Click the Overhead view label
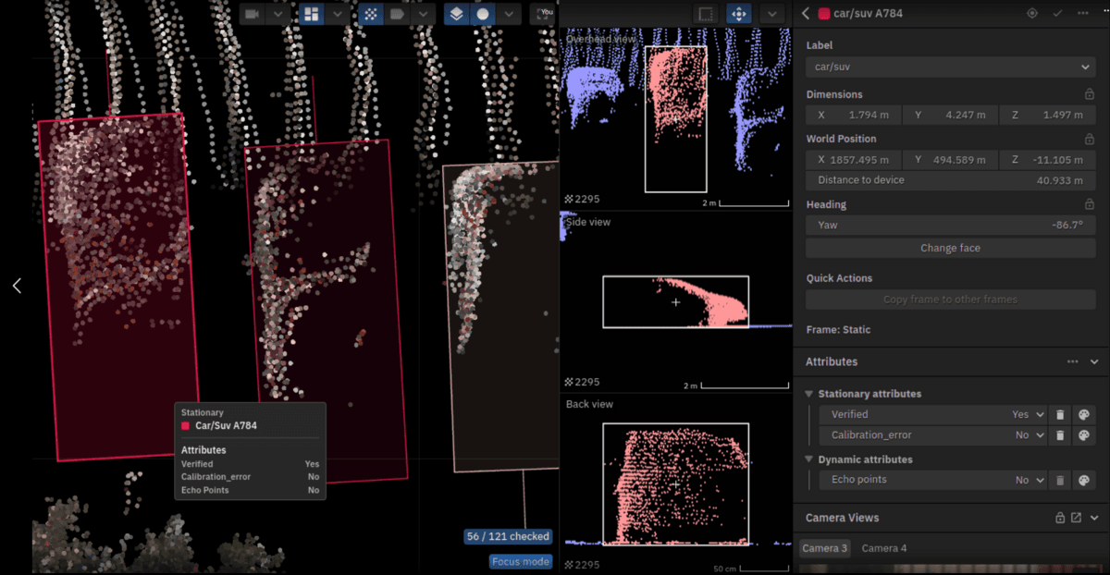 tap(601, 39)
